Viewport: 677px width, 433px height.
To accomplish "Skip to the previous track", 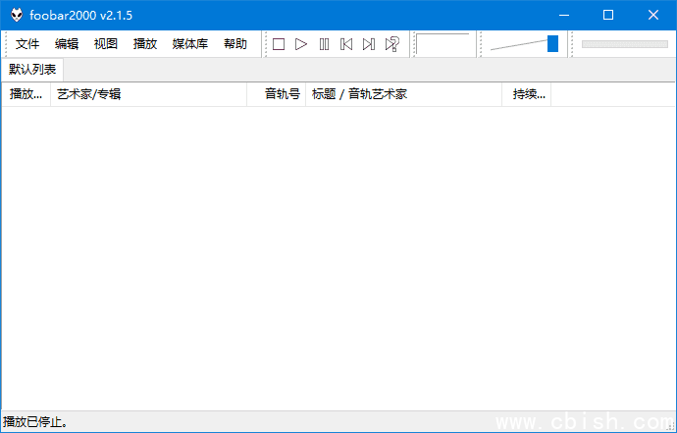I will click(346, 44).
